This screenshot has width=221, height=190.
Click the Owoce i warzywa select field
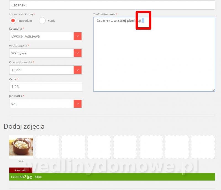point(46,36)
